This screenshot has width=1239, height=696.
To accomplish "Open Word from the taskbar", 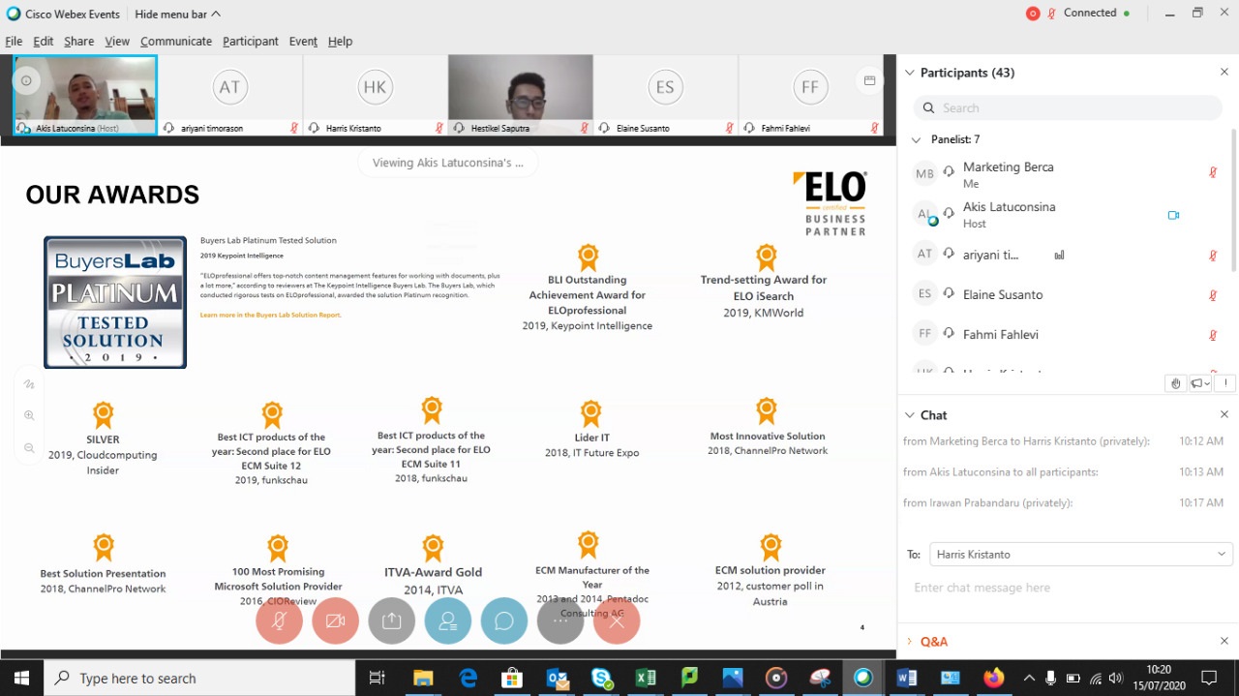I will pyautogui.click(x=906, y=678).
